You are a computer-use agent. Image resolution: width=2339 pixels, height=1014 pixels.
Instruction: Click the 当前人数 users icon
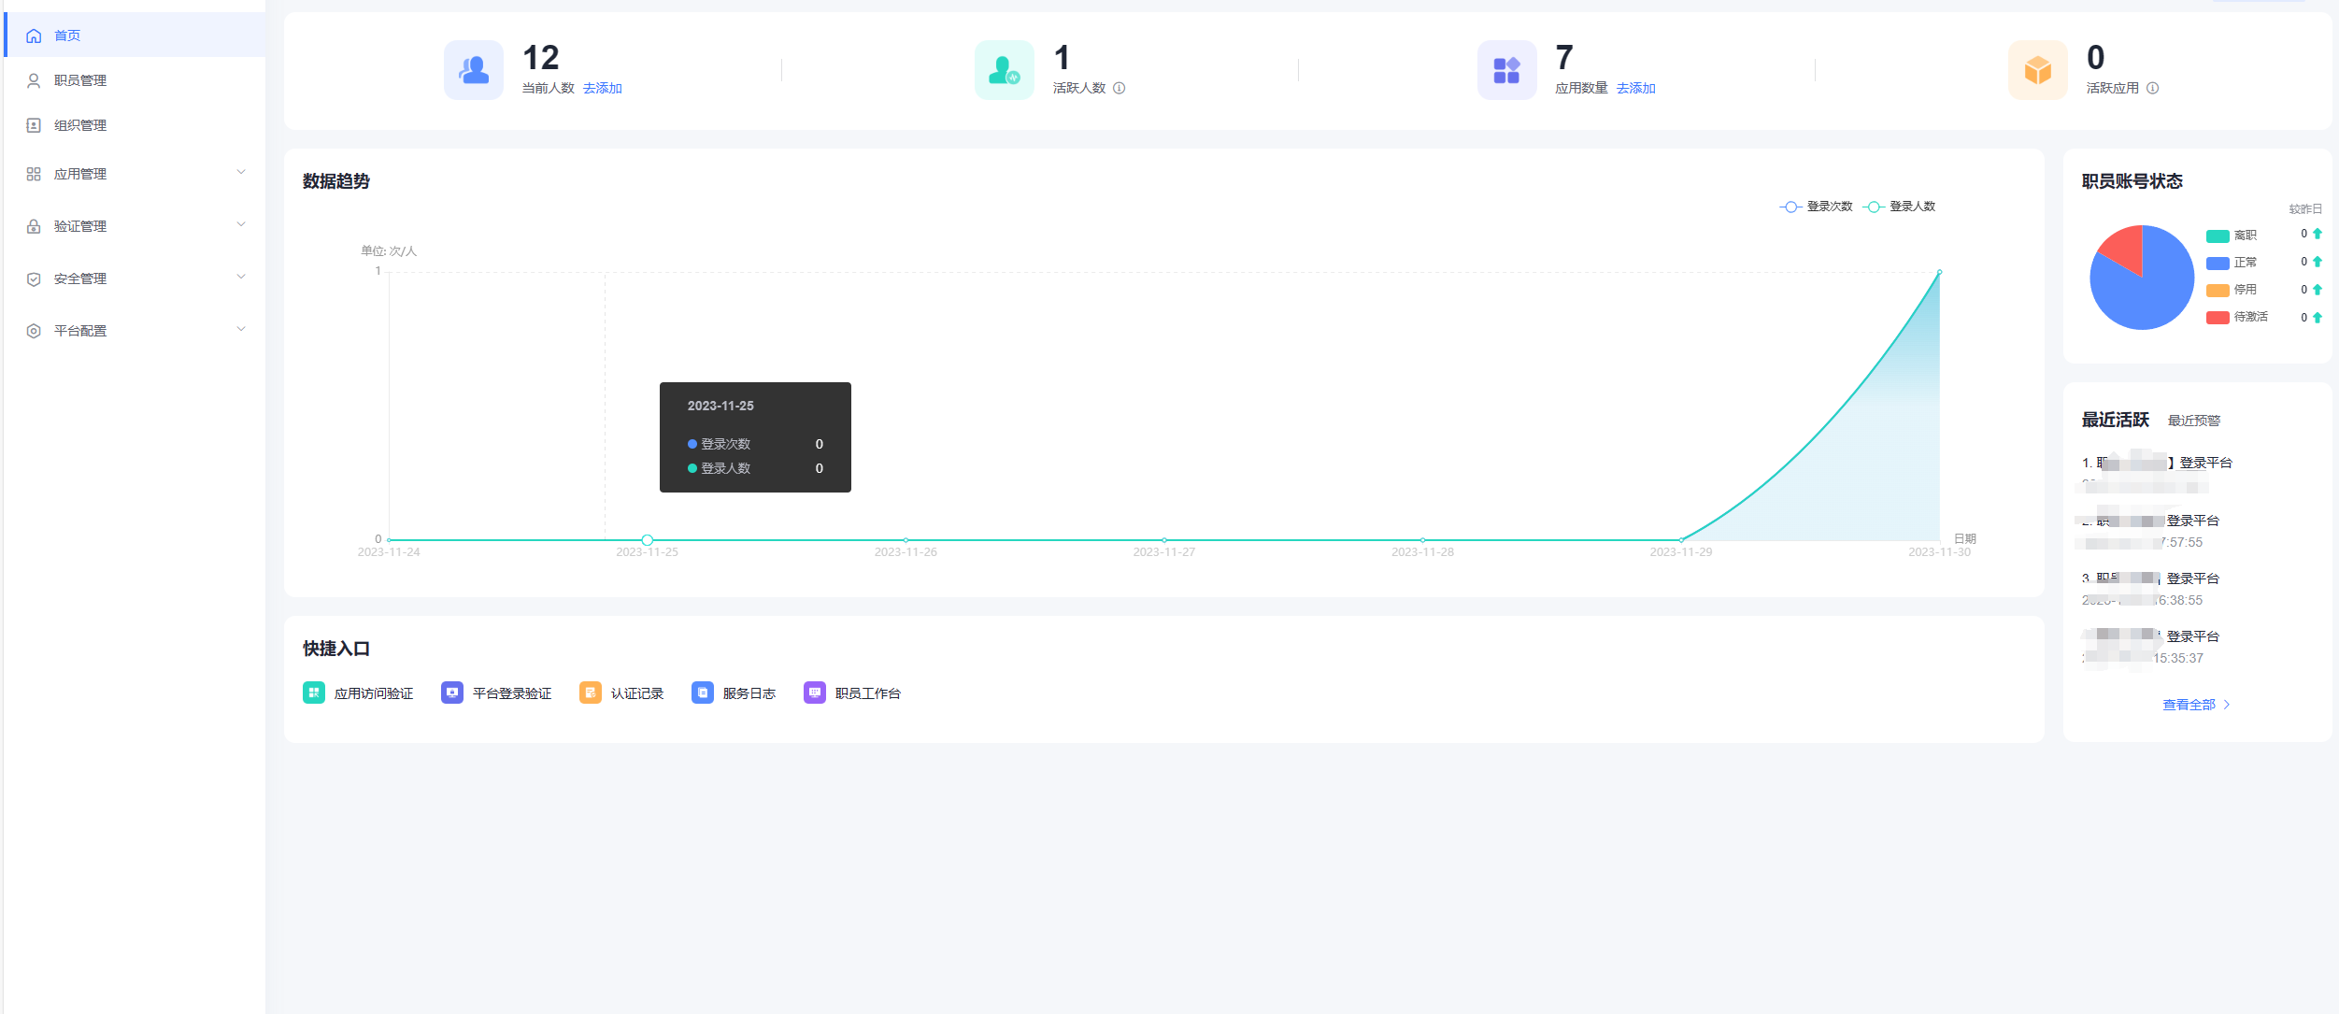[x=474, y=70]
